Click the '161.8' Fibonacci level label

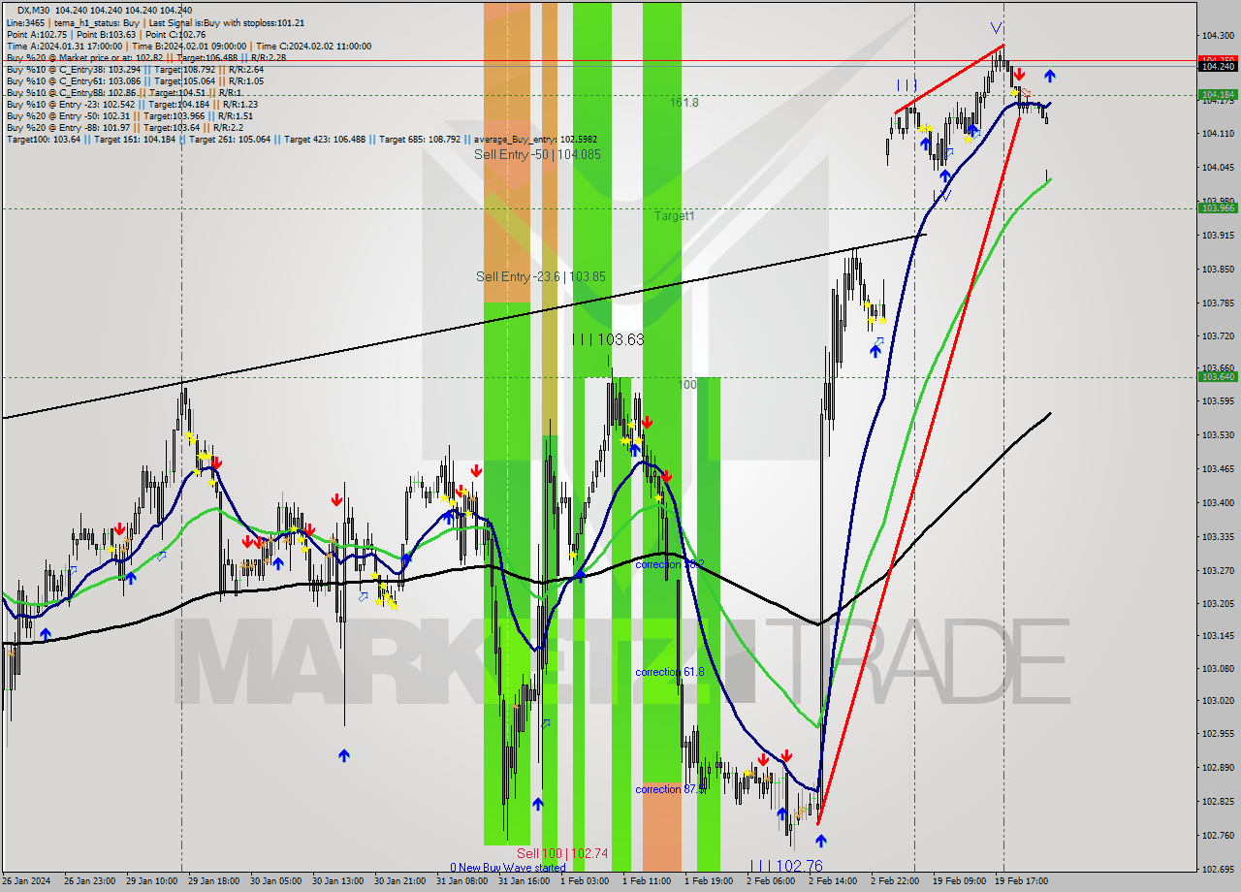pyautogui.click(x=684, y=102)
